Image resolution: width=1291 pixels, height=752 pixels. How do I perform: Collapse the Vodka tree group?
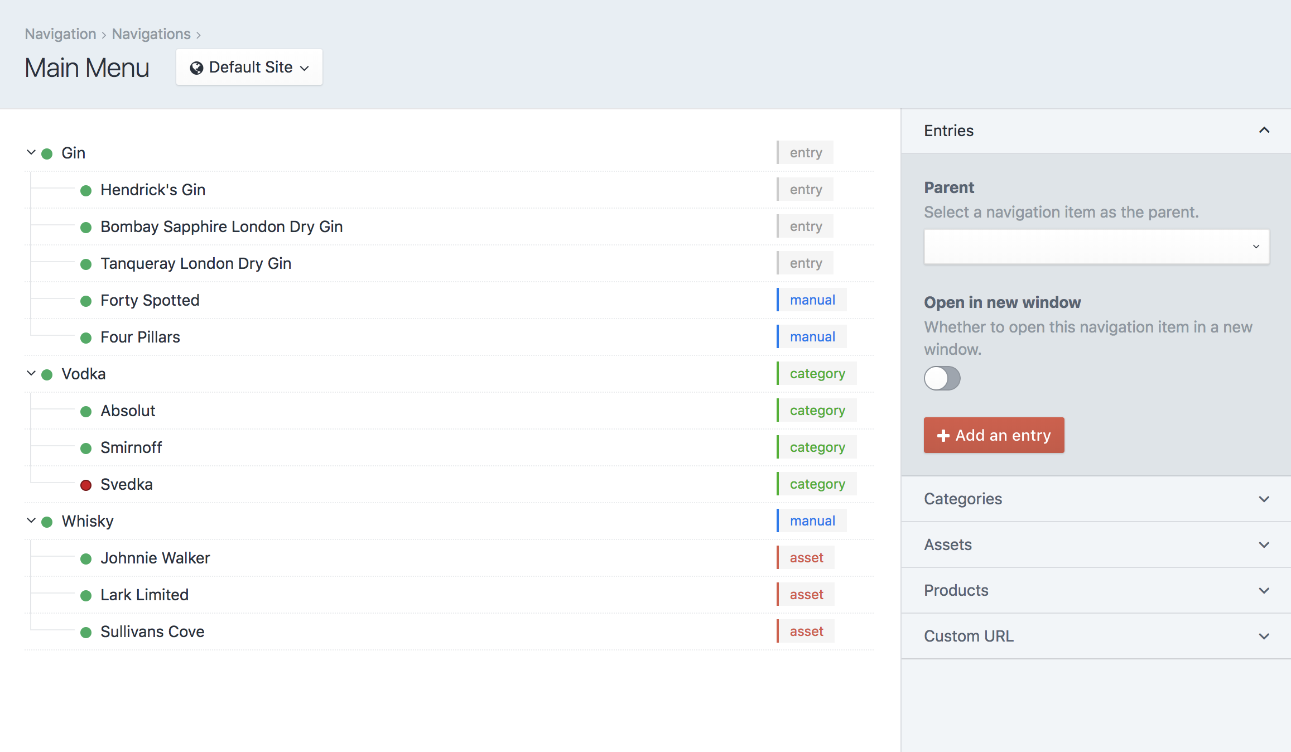tap(31, 373)
